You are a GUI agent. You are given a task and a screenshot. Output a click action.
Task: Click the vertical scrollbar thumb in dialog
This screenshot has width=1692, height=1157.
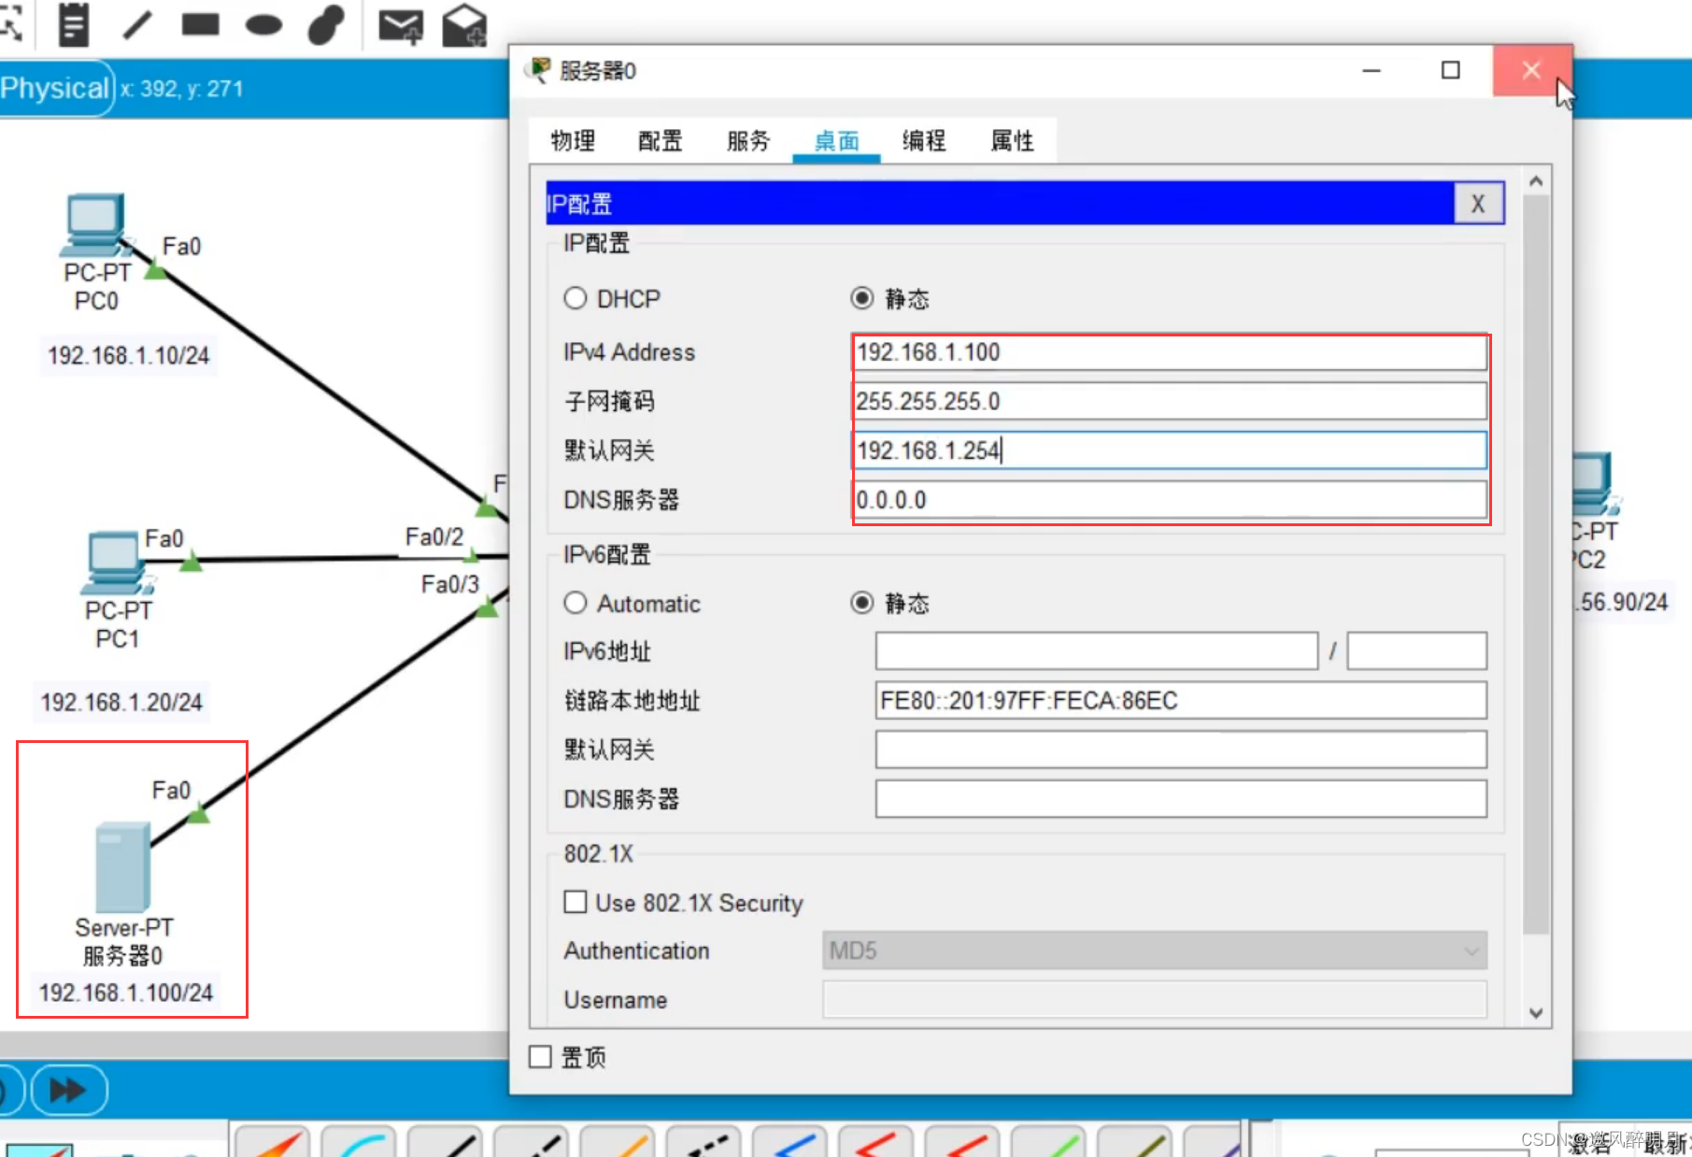tap(1536, 564)
